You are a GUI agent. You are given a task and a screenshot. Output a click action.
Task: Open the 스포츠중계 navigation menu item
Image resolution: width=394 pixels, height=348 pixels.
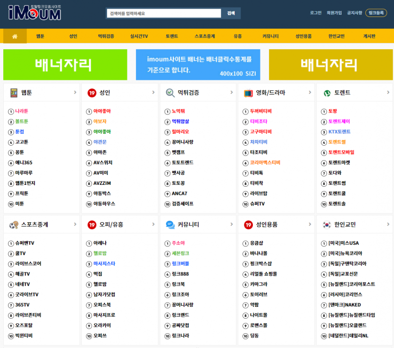pos(204,36)
